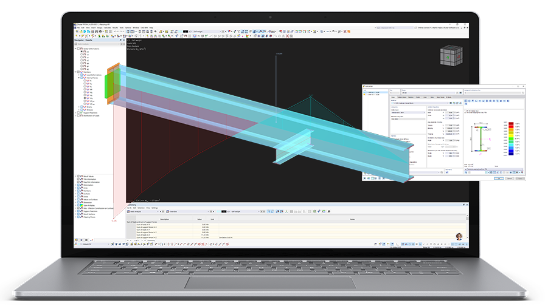This screenshot has width=545, height=306.
Task: Expand the Deformation display node
Action: 75,185
